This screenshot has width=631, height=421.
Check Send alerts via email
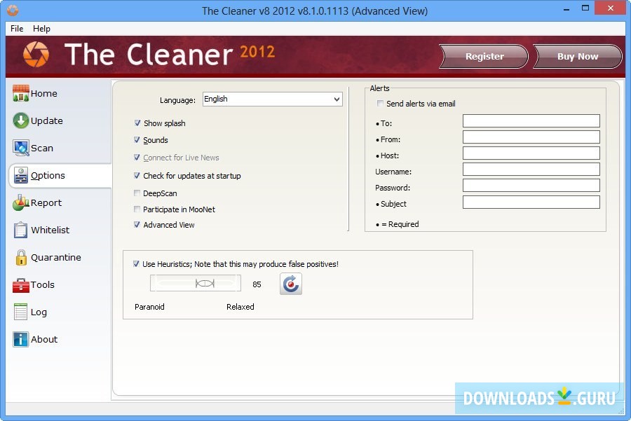(x=380, y=103)
